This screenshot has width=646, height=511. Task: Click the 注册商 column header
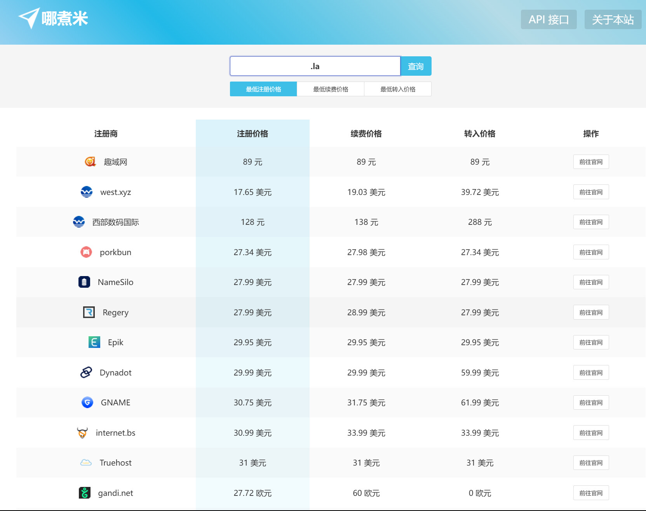click(106, 134)
